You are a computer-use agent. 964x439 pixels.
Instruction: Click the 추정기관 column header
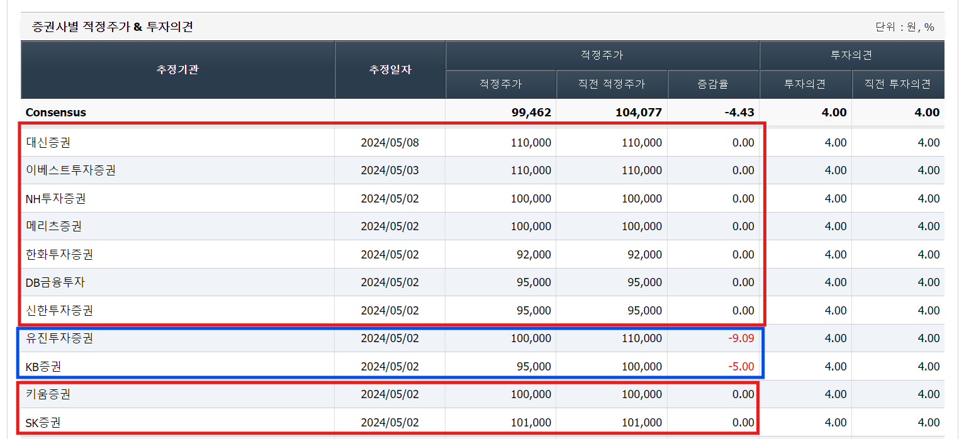tap(177, 70)
